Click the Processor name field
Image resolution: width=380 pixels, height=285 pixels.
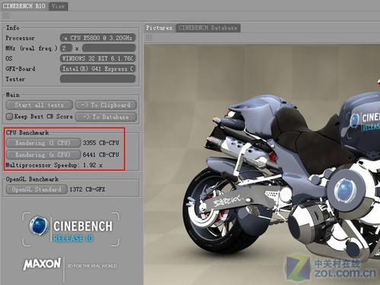point(98,38)
